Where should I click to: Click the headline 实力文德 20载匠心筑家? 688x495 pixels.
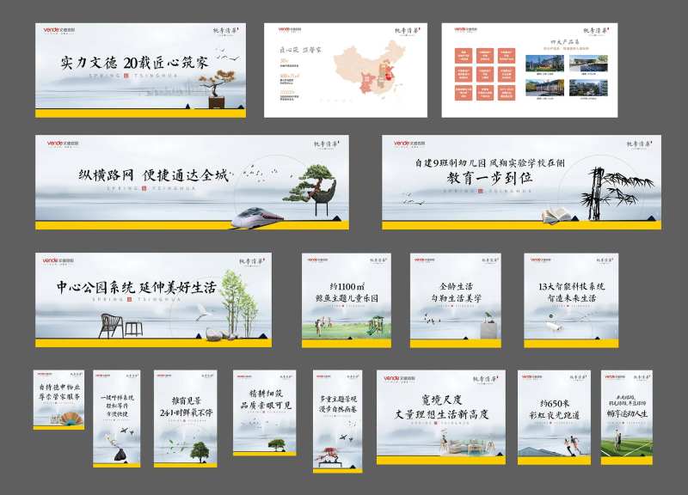[134, 63]
